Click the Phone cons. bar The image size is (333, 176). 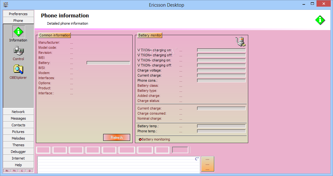pyautogui.click(x=221, y=80)
